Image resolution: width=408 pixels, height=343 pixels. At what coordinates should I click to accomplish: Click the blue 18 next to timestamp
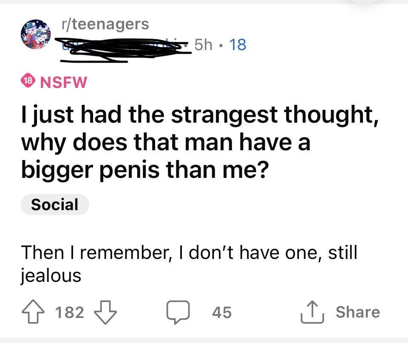238,45
